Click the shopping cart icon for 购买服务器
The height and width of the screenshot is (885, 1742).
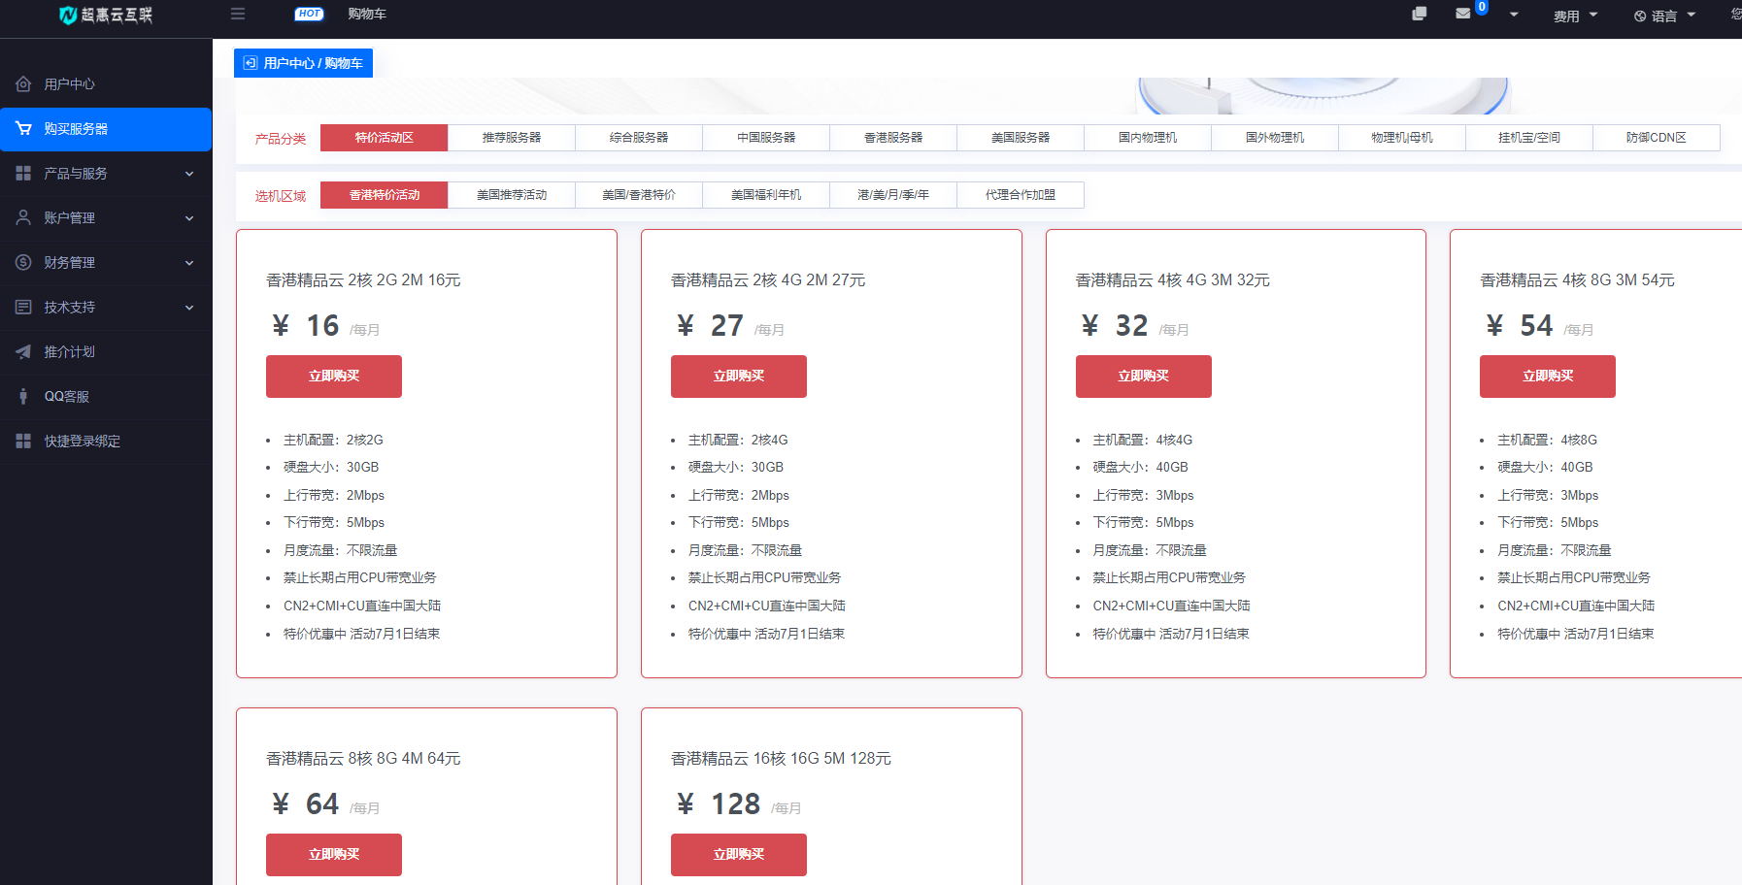(23, 129)
